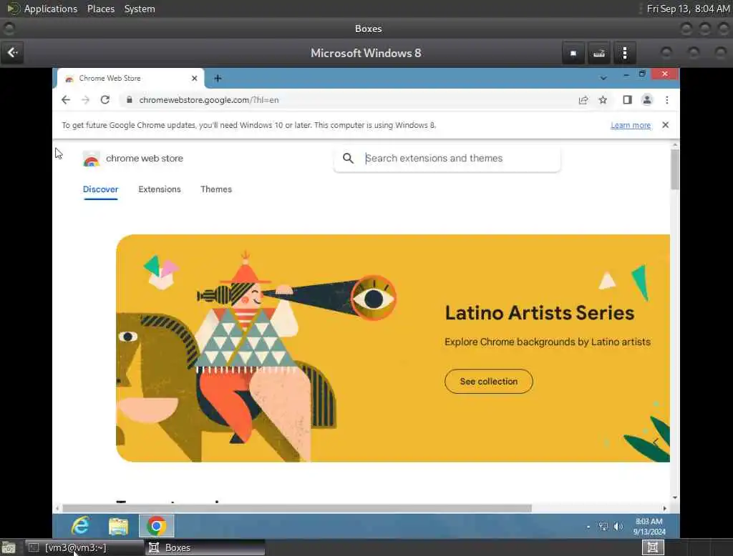The image size is (733, 556).
Task: Open the Places menu
Action: coord(100,9)
